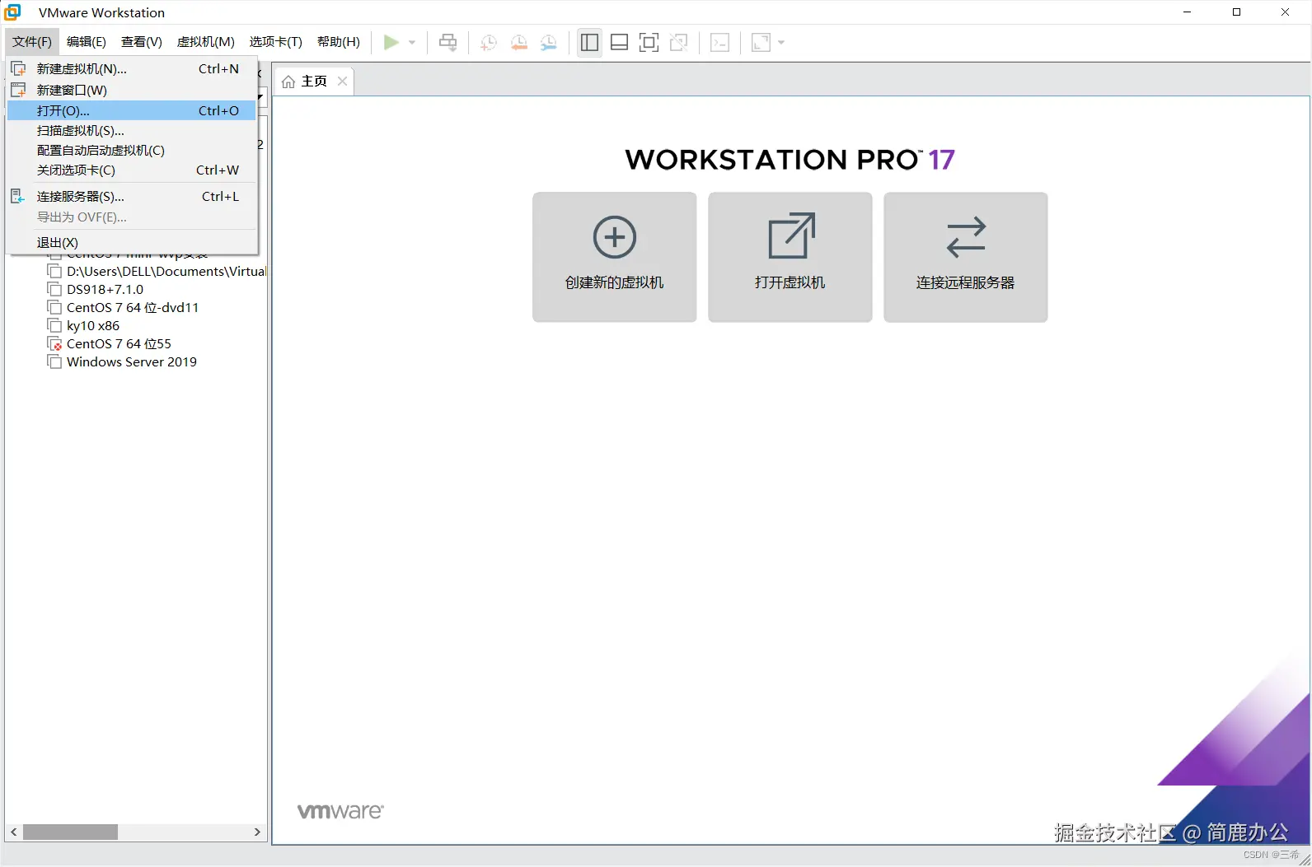Image resolution: width=1312 pixels, height=867 pixels.
Task: Click library scrollbar left arrow
Action: [14, 832]
